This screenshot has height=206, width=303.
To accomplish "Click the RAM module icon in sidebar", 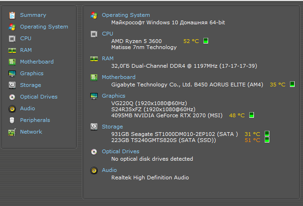I will point(12,50).
